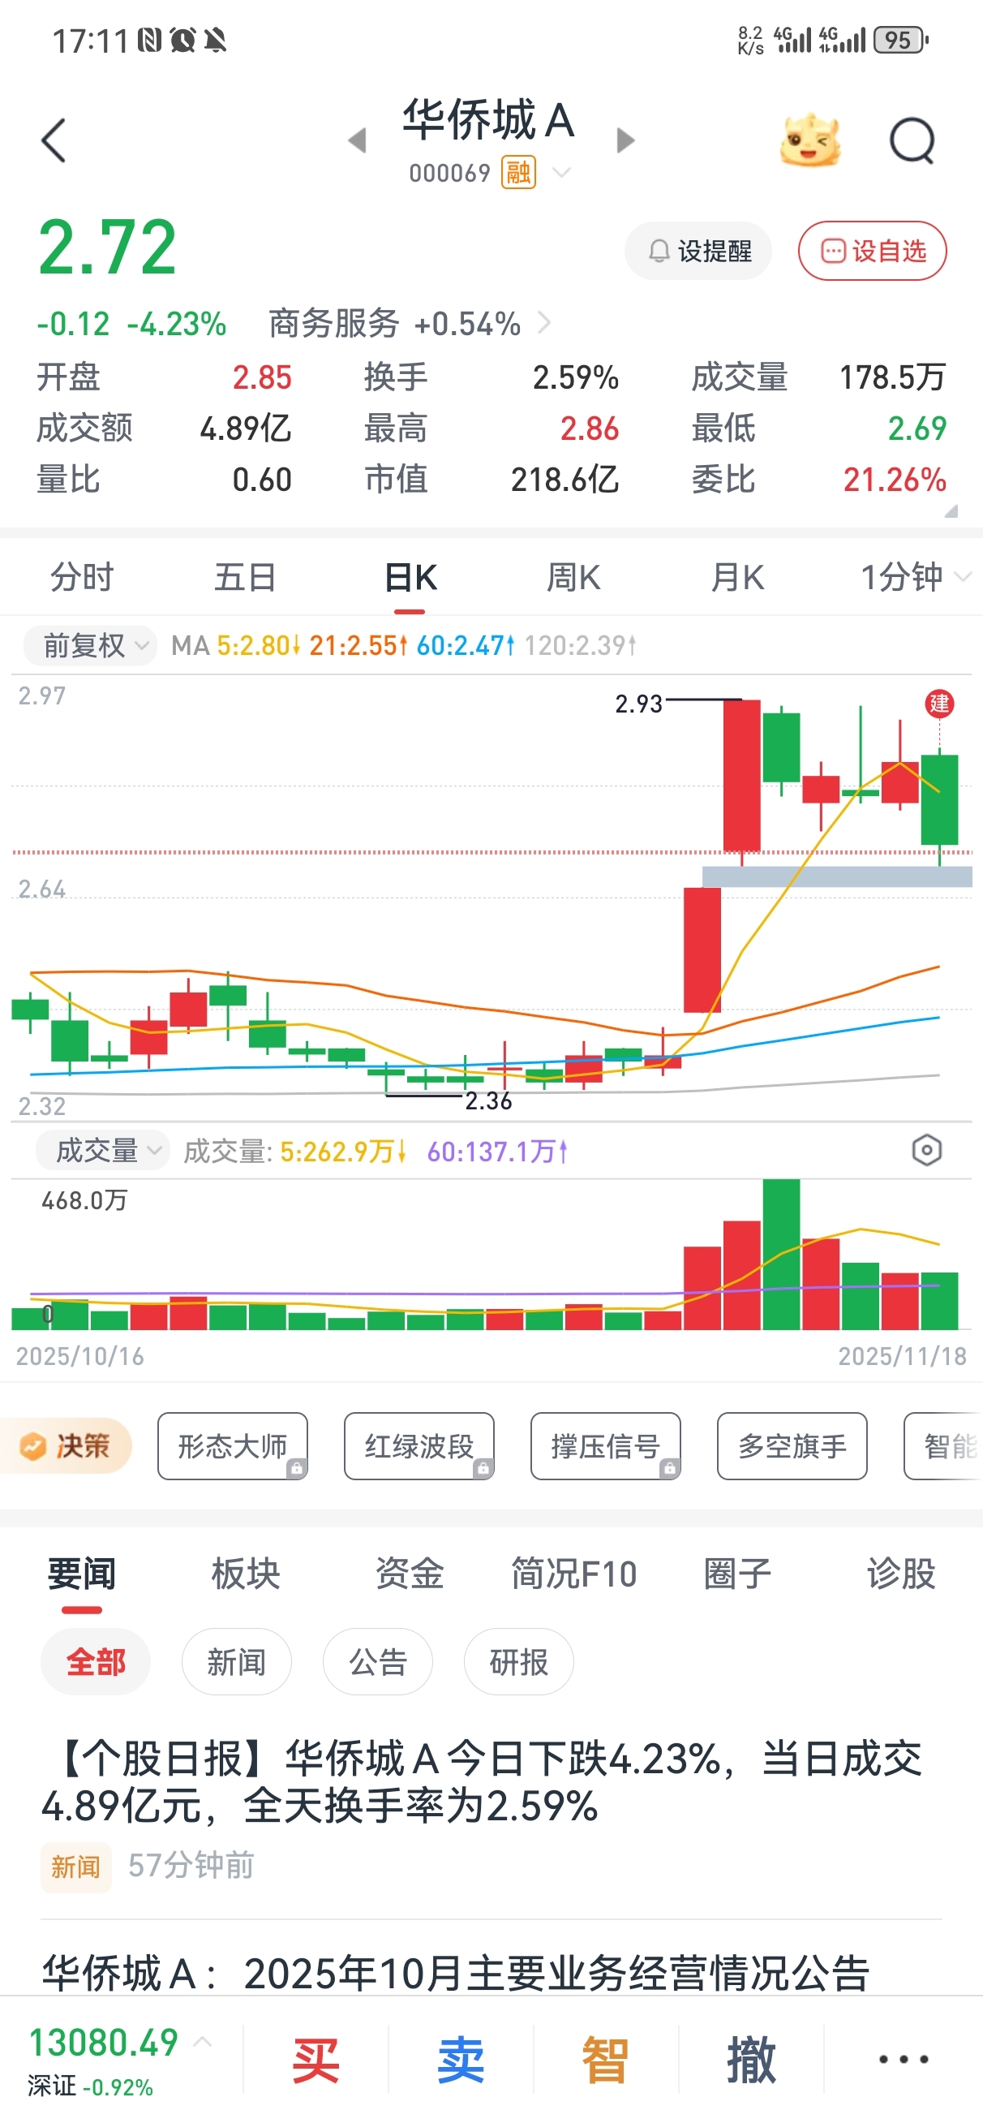This screenshot has height=2123, width=983.
Task: Open volume indicator settings hexagon icon
Action: (x=926, y=1150)
